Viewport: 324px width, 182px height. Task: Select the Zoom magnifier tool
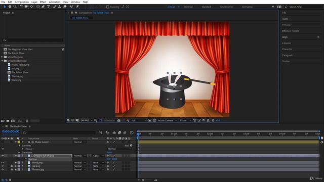pos(15,7)
